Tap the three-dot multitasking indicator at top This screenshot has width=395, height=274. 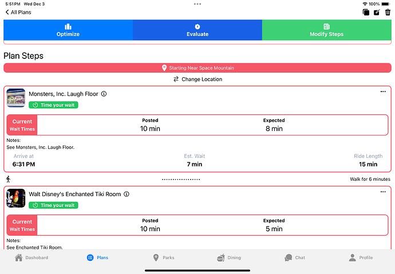(197, 4)
